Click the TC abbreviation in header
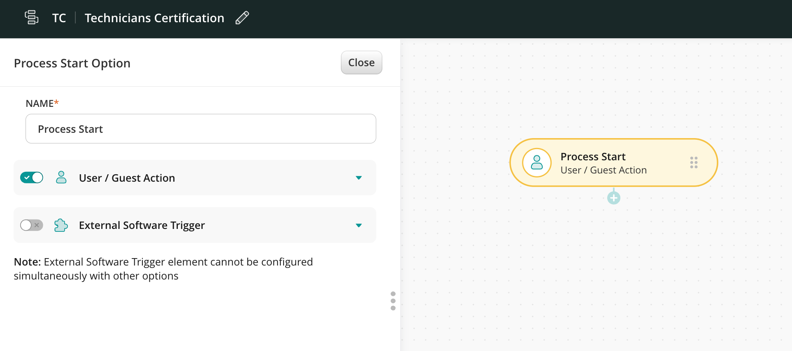 tap(59, 18)
